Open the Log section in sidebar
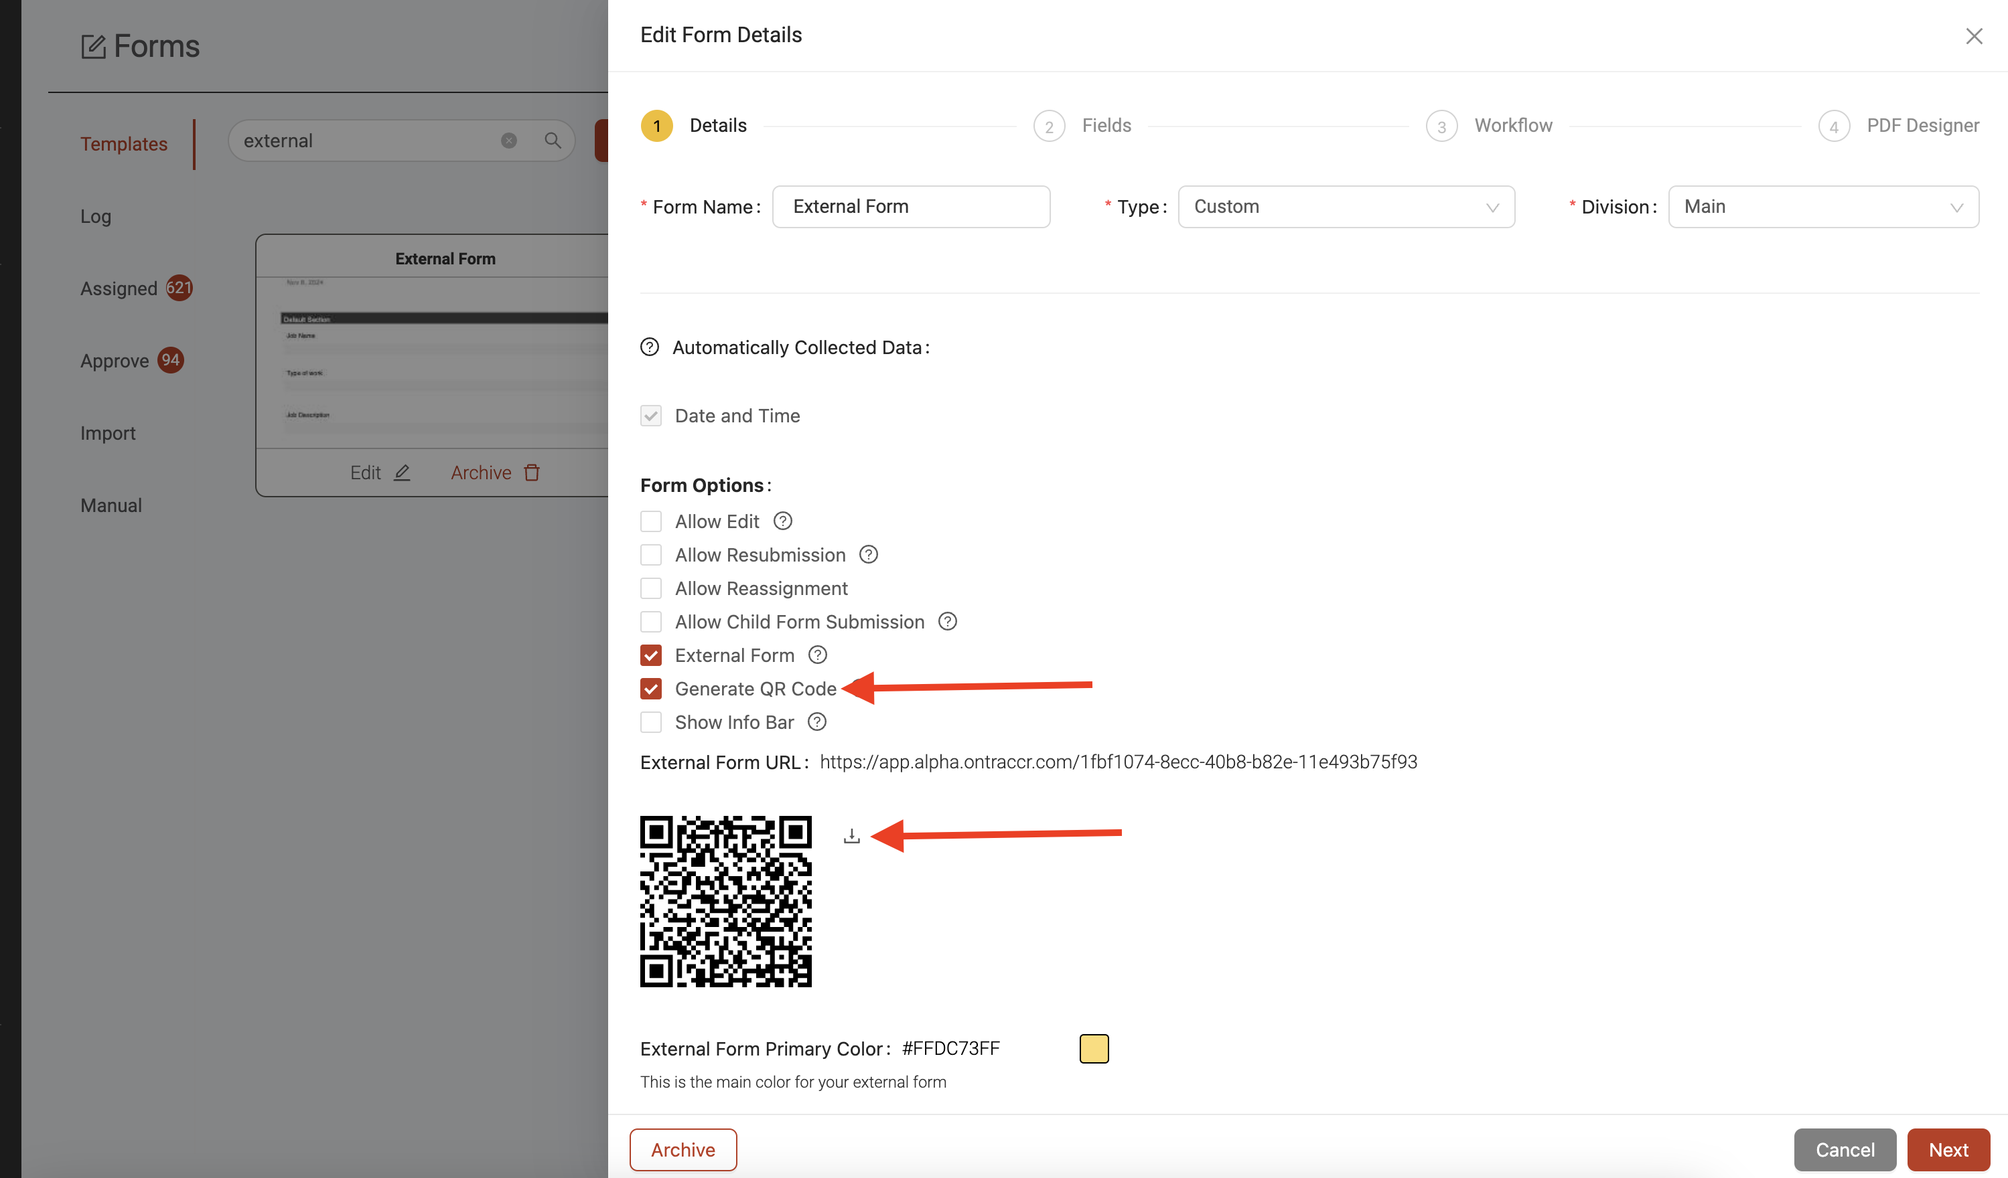 pyautogui.click(x=96, y=217)
